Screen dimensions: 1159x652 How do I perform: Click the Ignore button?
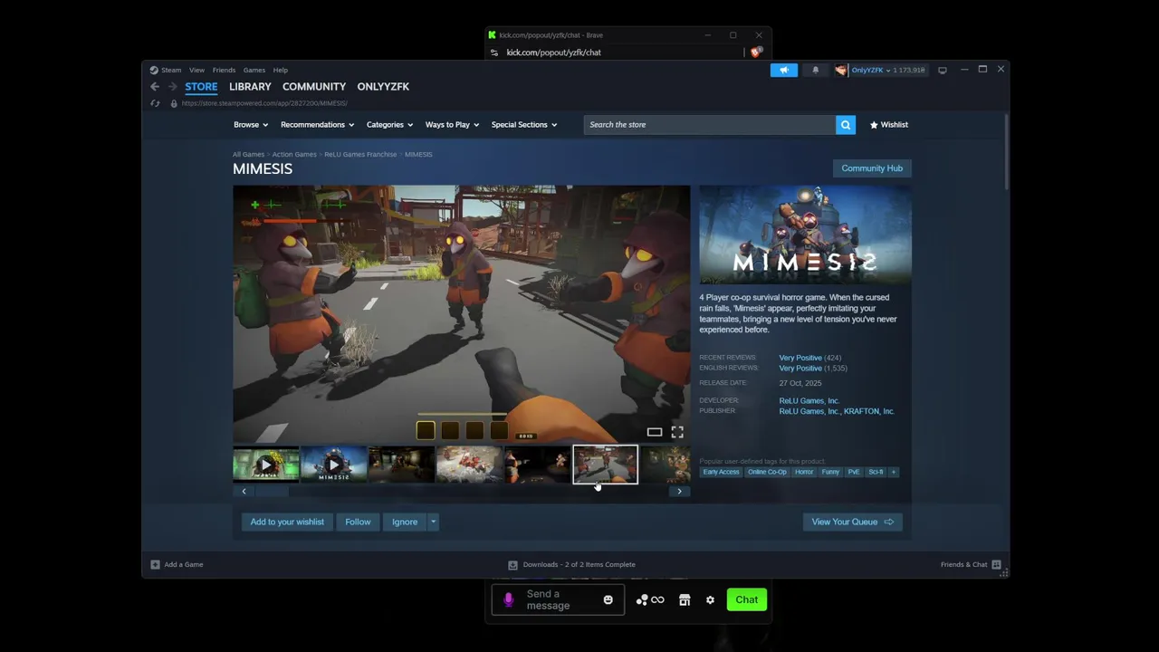tap(405, 523)
